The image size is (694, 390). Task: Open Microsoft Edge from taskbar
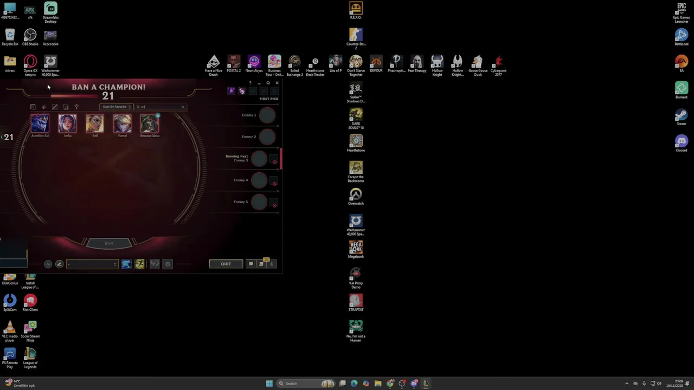point(354,383)
